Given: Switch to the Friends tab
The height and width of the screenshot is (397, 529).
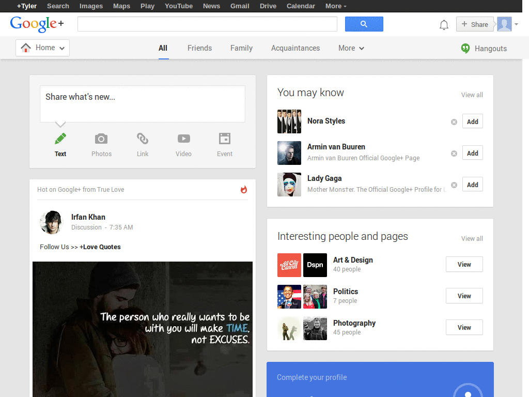Looking at the screenshot, I should tap(200, 48).
